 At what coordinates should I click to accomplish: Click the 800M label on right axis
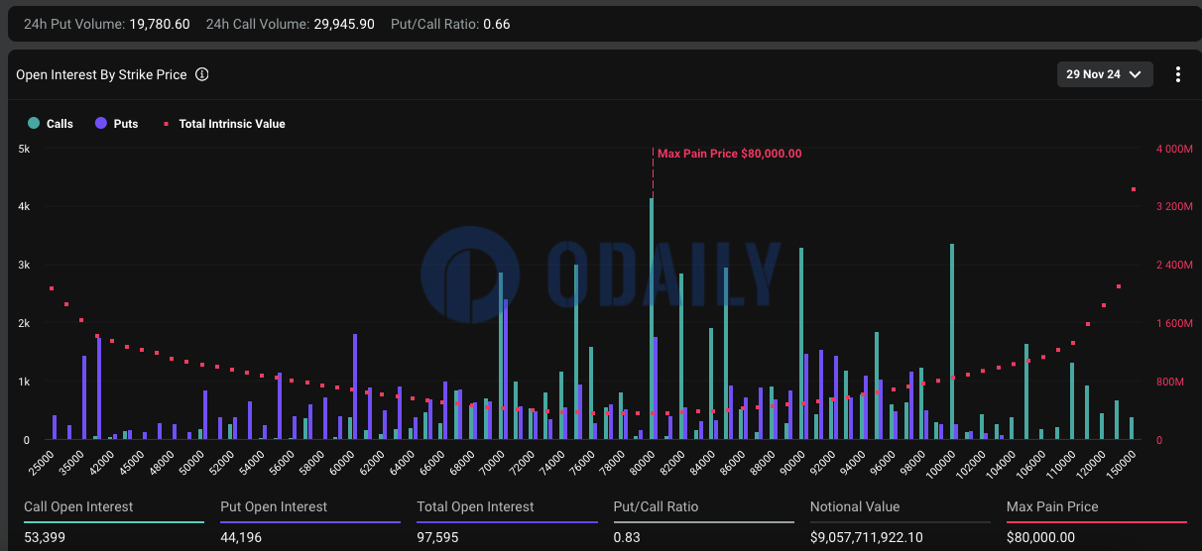[x=1170, y=382]
